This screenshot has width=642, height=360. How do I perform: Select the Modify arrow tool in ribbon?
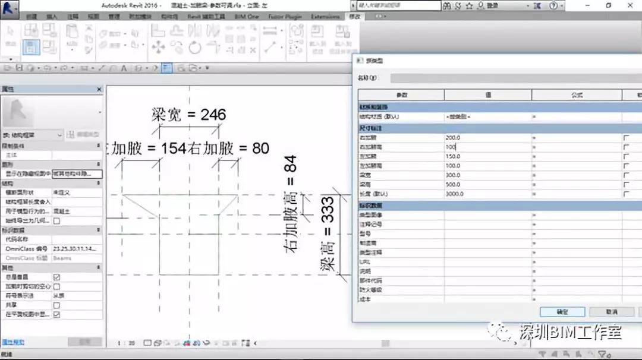pyautogui.click(x=10, y=32)
